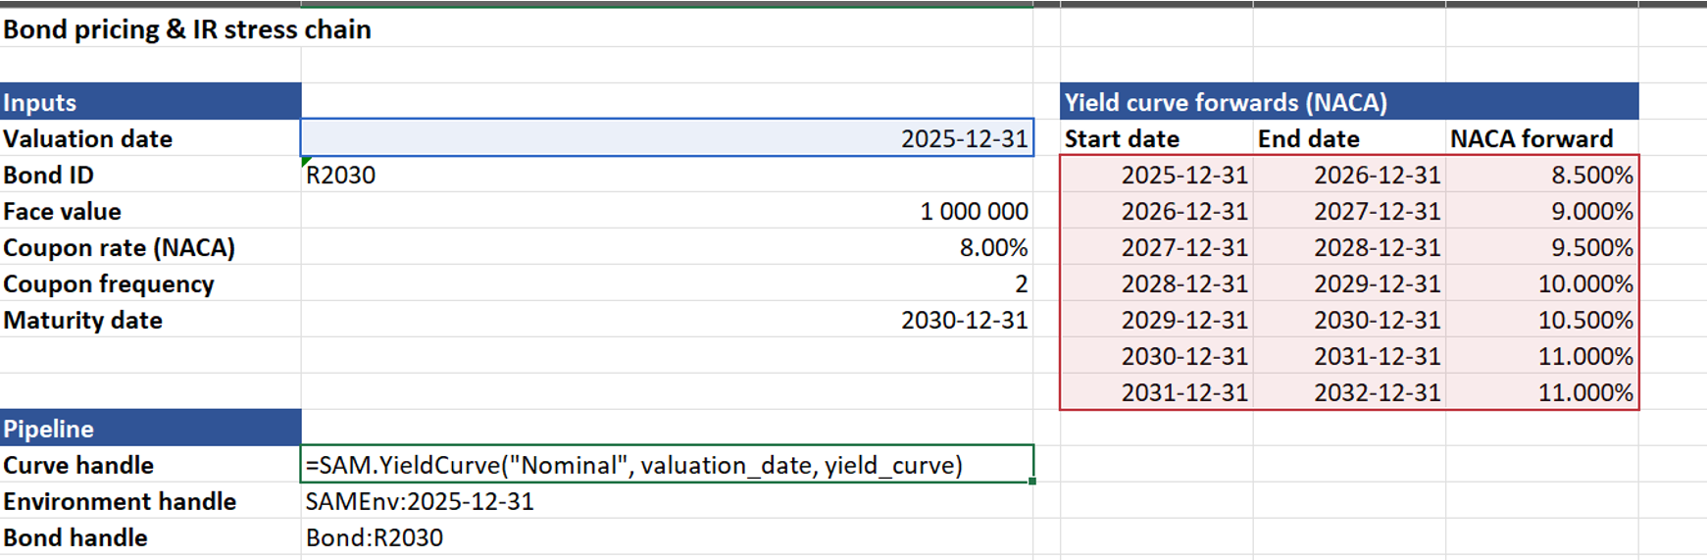Click end date 2032-12-31 in the last curve row

tap(1349, 392)
